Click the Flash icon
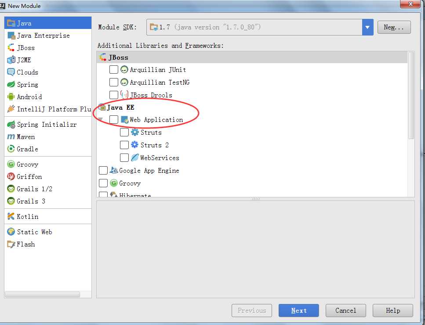 pyautogui.click(x=11, y=244)
